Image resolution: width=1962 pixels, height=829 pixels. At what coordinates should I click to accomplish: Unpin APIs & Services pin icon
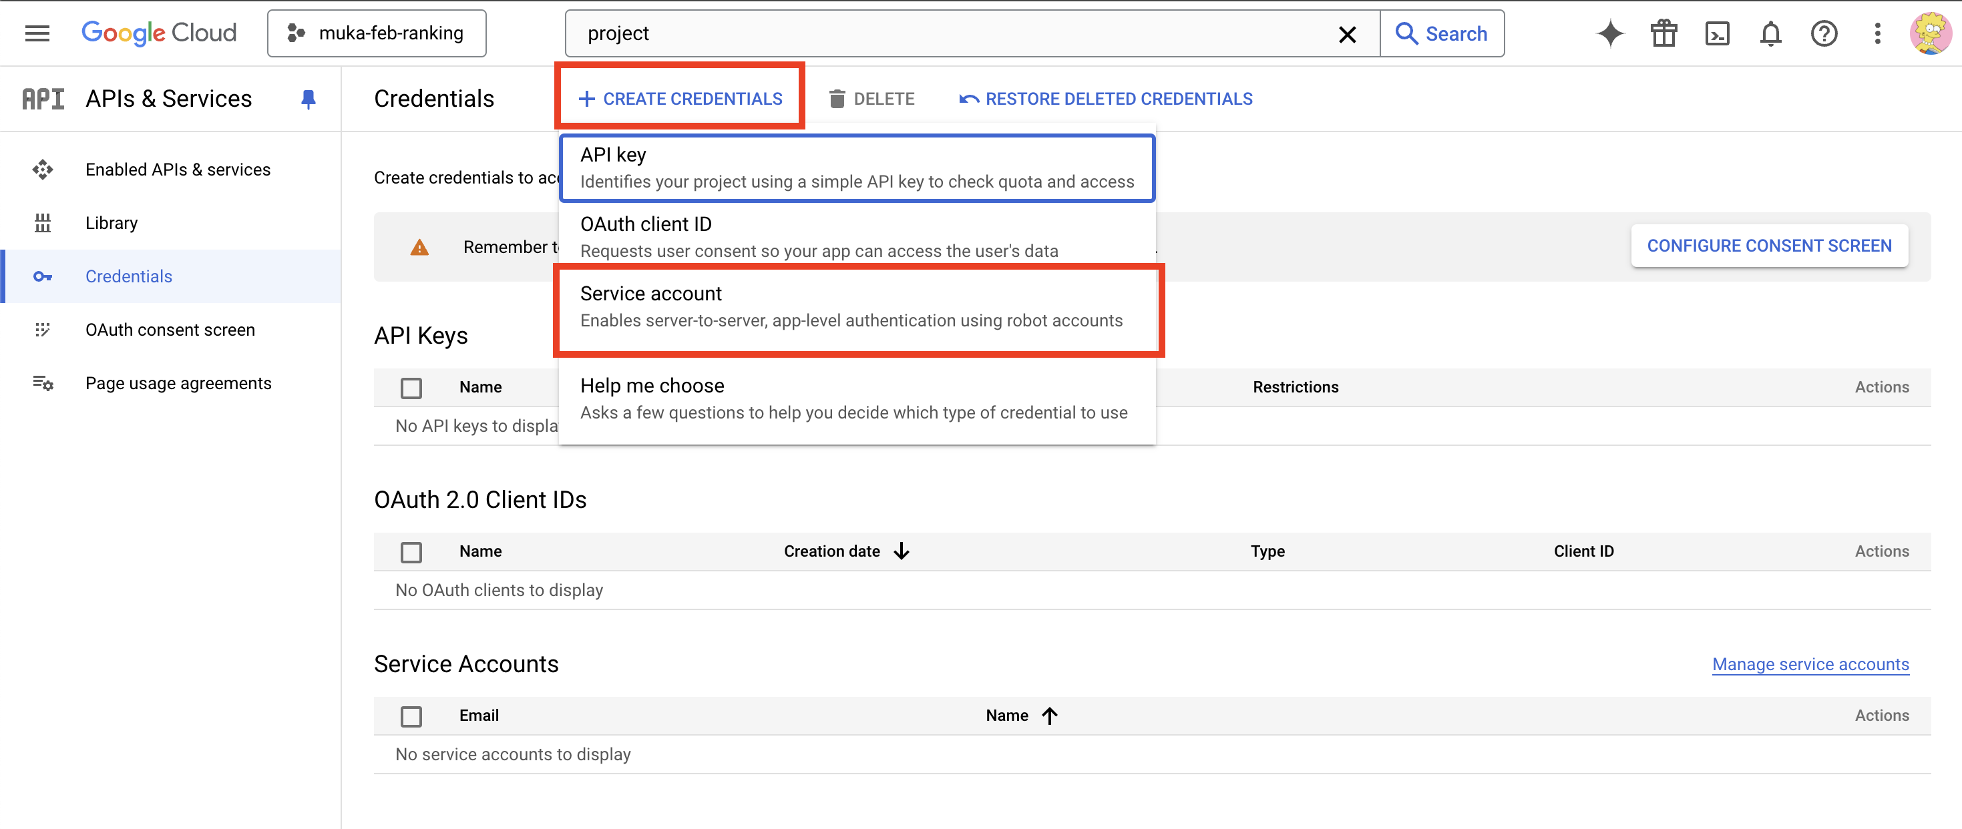(x=308, y=99)
